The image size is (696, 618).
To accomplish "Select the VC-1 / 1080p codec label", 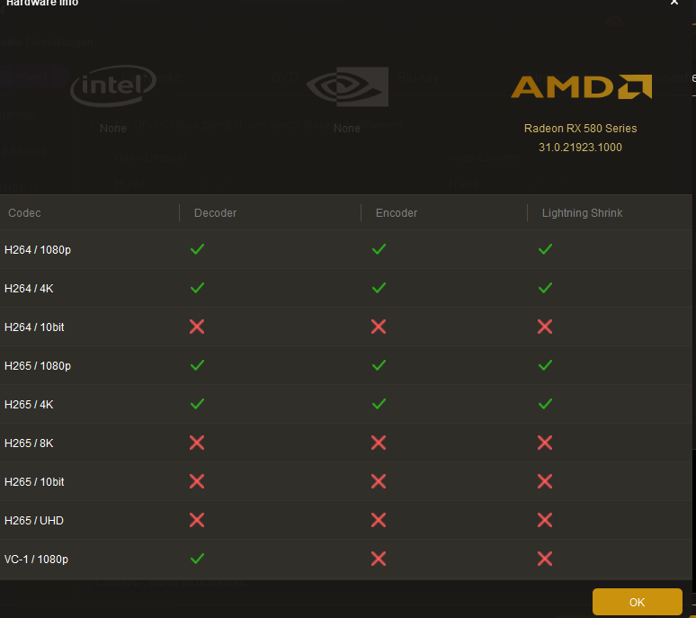I will click(36, 560).
